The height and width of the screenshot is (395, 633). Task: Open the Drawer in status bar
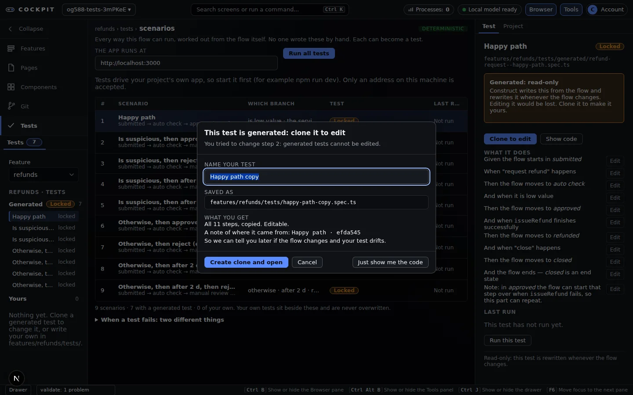(18, 390)
